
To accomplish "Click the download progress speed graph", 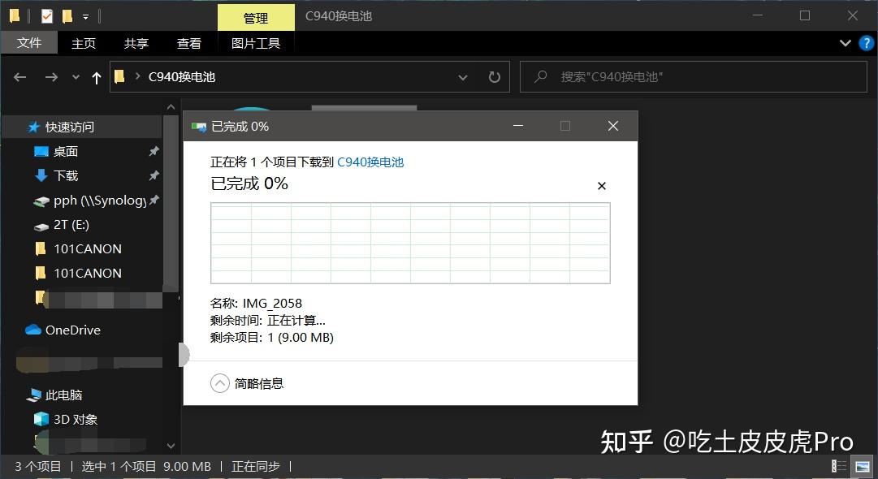I will tap(410, 243).
